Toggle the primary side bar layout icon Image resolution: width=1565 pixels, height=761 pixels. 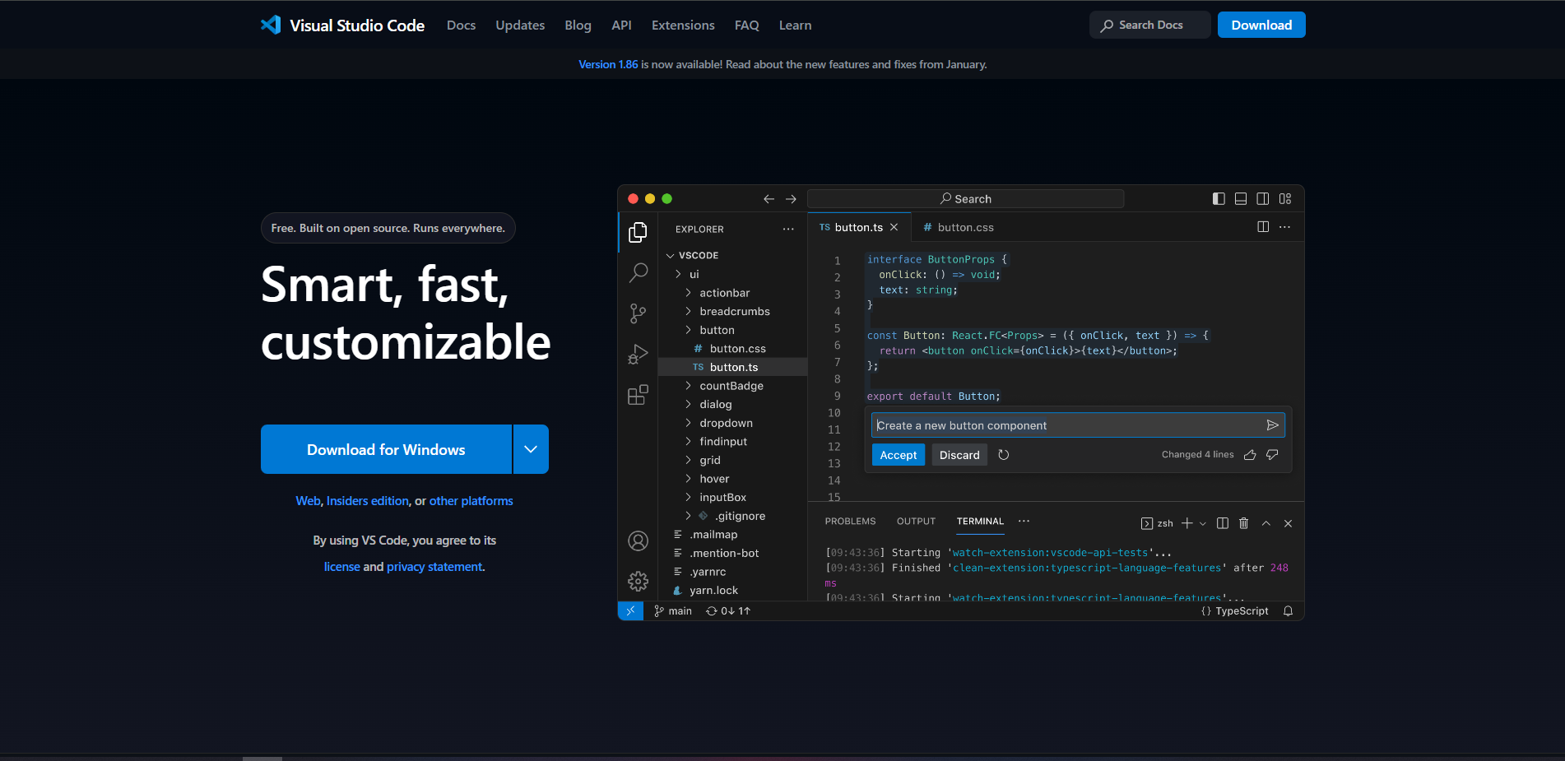(x=1219, y=199)
